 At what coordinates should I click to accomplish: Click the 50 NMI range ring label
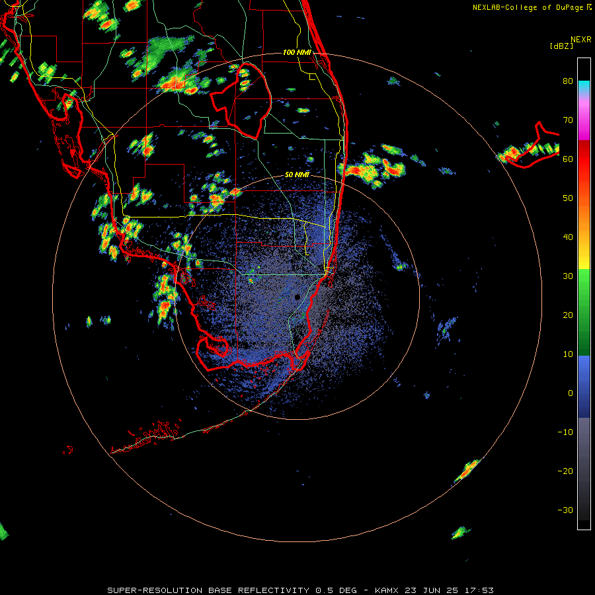click(x=297, y=175)
